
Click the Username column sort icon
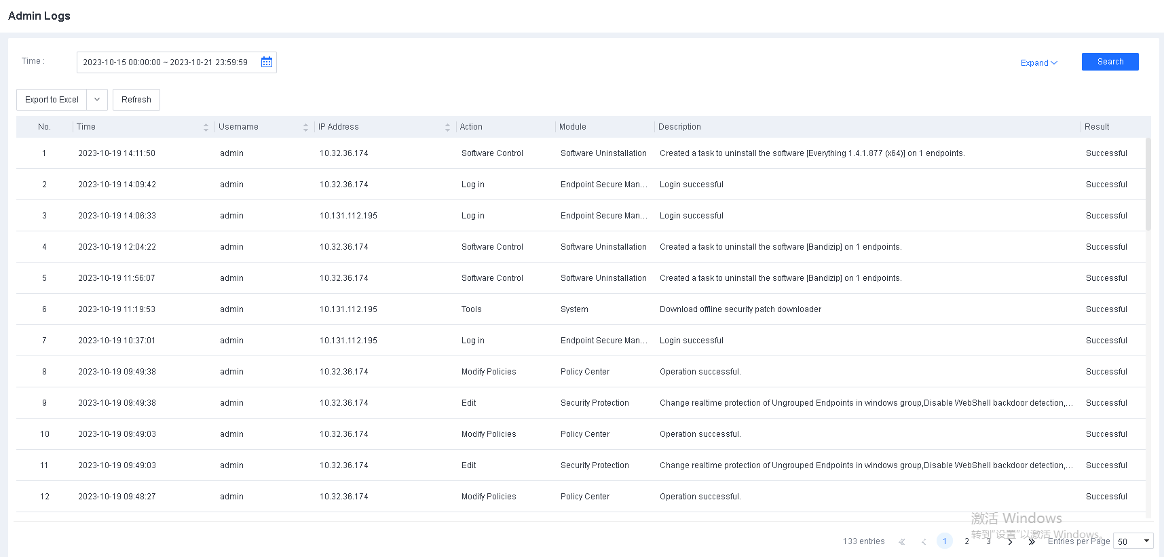point(305,128)
